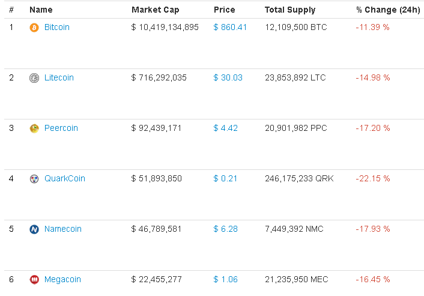Screen dimensions: 424x296
Task: Click Bitcoin price $ 860.41
Action: click(x=230, y=28)
